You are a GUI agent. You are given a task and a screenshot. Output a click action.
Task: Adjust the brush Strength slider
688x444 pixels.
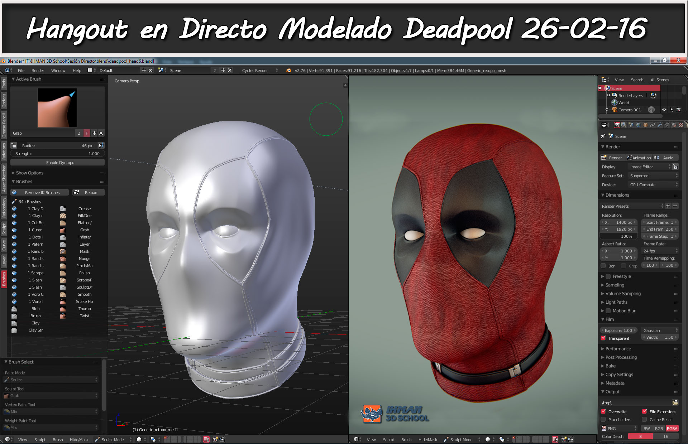57,154
